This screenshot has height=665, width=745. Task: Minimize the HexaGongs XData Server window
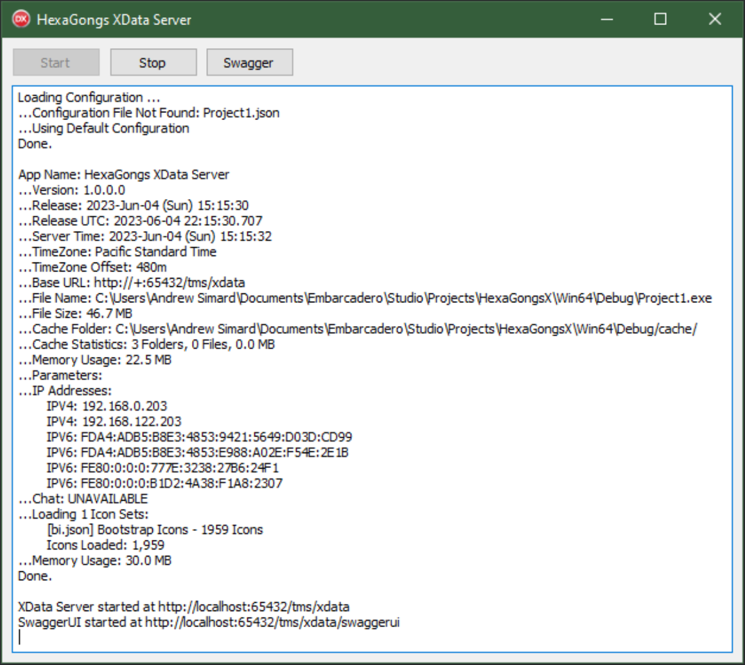(x=607, y=19)
